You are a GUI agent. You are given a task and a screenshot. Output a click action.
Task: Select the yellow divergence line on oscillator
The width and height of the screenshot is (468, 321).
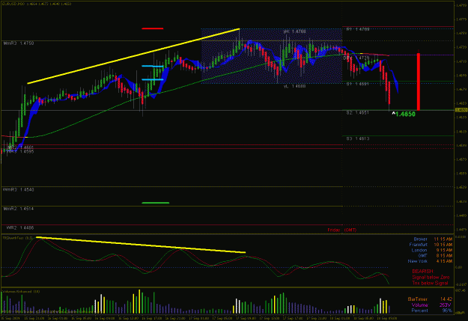141,245
